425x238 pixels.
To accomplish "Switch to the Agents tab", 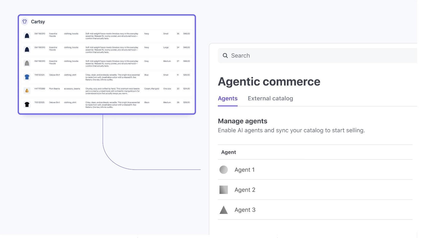I will 228,99.
